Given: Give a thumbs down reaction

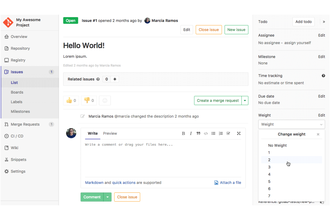Looking at the screenshot, I should 89,101.
